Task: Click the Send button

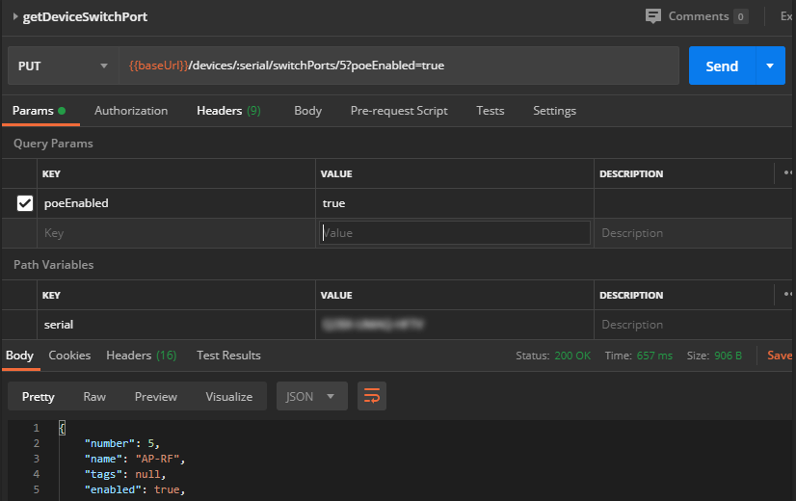Action: (722, 66)
